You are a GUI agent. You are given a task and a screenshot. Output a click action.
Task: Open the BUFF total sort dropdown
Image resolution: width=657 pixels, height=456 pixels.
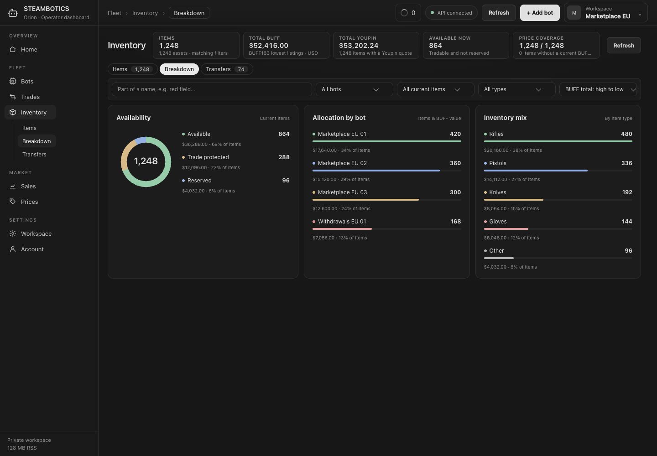[x=598, y=89]
